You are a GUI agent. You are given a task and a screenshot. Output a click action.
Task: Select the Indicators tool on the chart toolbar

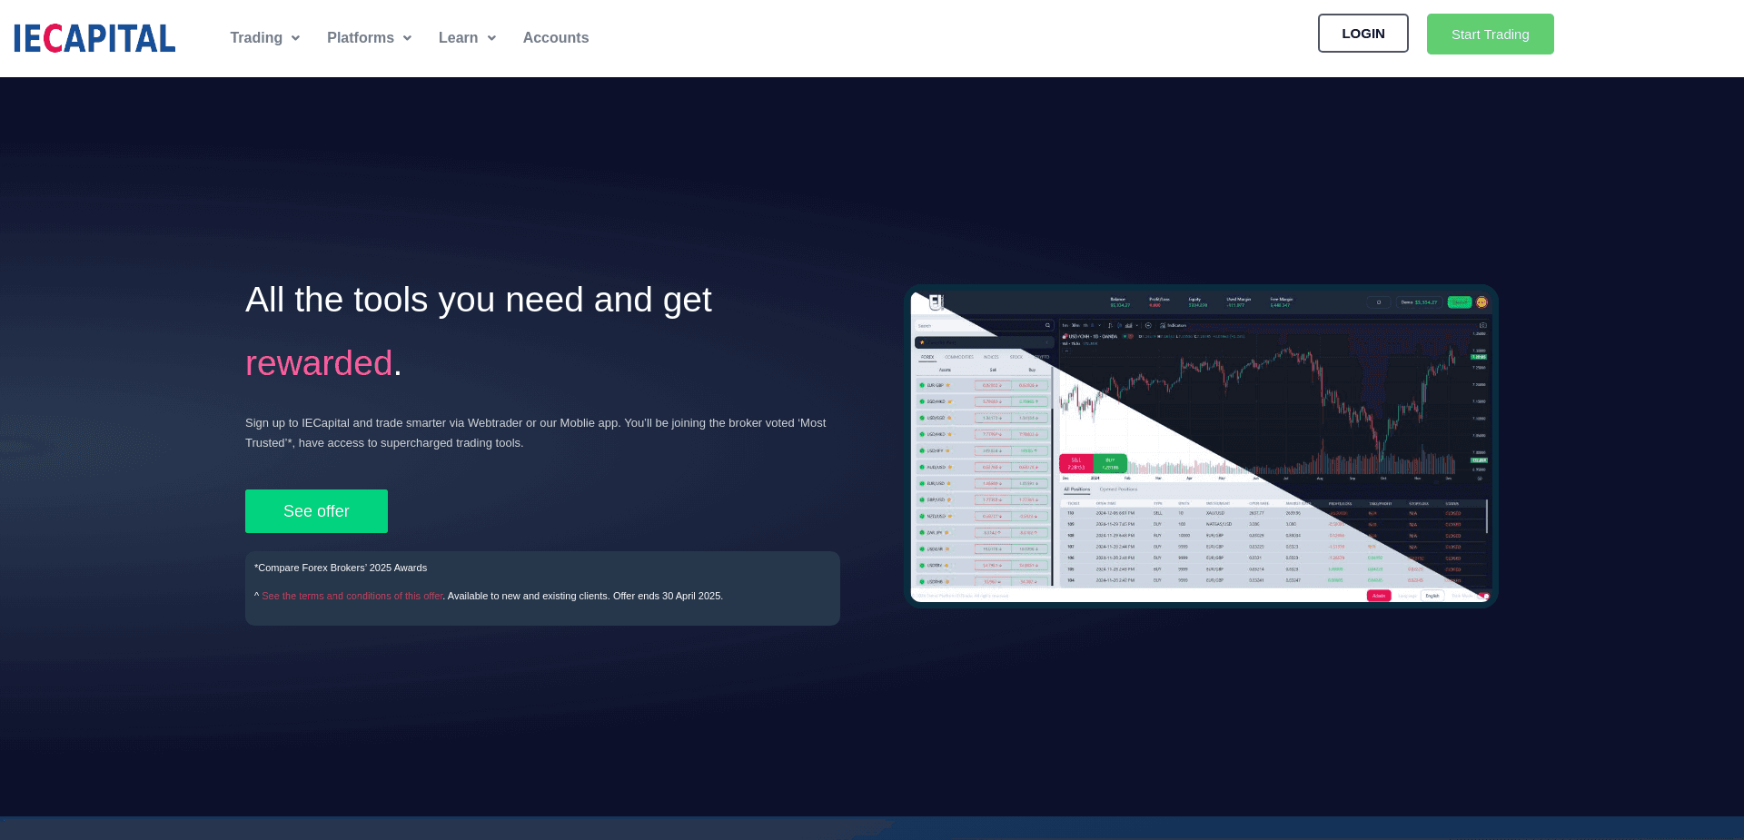pos(1172,325)
